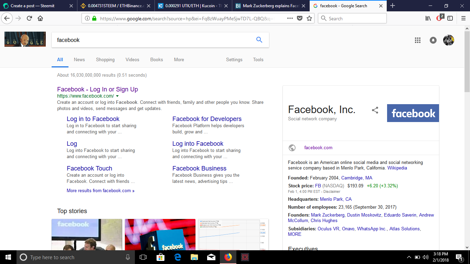Screen dimensions: 470x264
Task: Go back using the browser back arrow
Action: 7,18
